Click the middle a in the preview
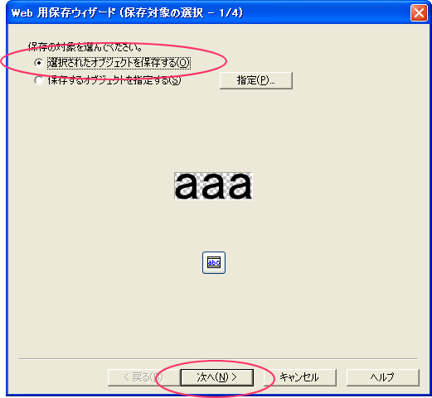 (213, 186)
